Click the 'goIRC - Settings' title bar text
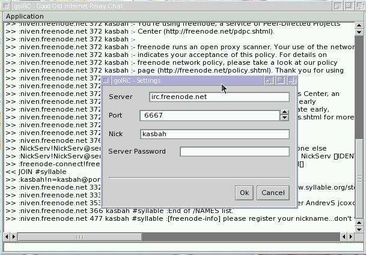 pyautogui.click(x=137, y=80)
